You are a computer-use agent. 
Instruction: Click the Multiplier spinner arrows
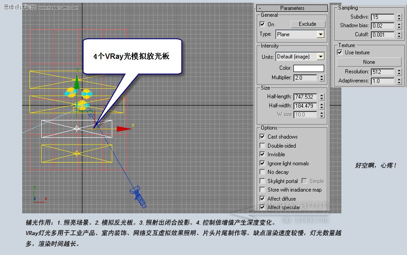coord(322,78)
